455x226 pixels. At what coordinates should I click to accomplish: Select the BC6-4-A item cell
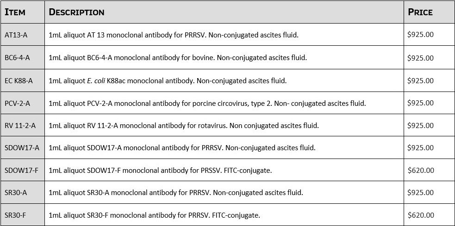(17, 58)
